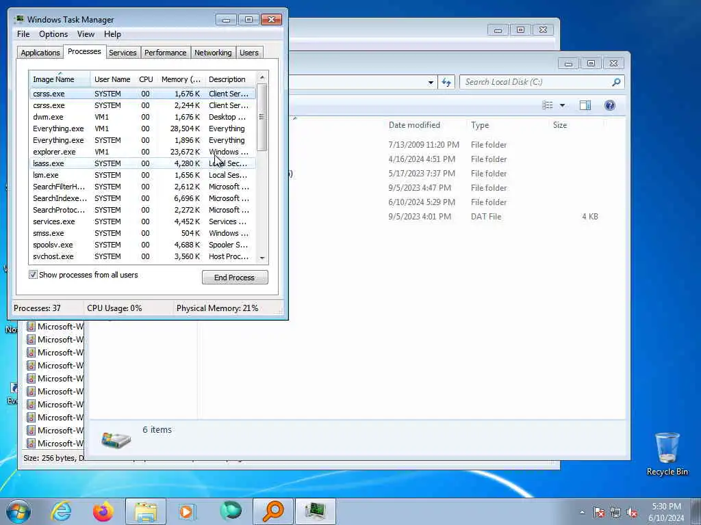Sort processes by Memory column
The image size is (701, 525).
pos(181,79)
